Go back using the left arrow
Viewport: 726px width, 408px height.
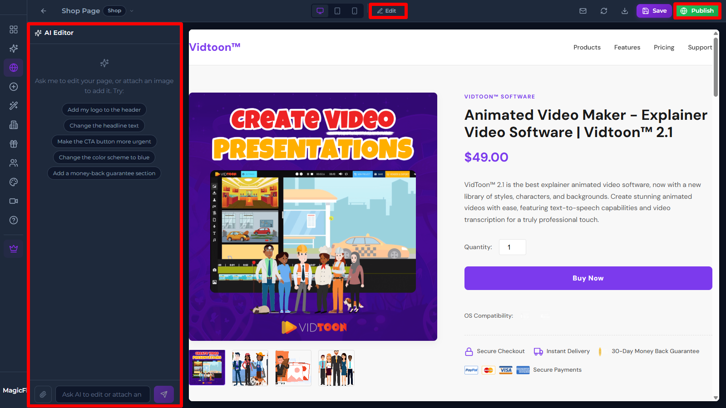coord(44,11)
